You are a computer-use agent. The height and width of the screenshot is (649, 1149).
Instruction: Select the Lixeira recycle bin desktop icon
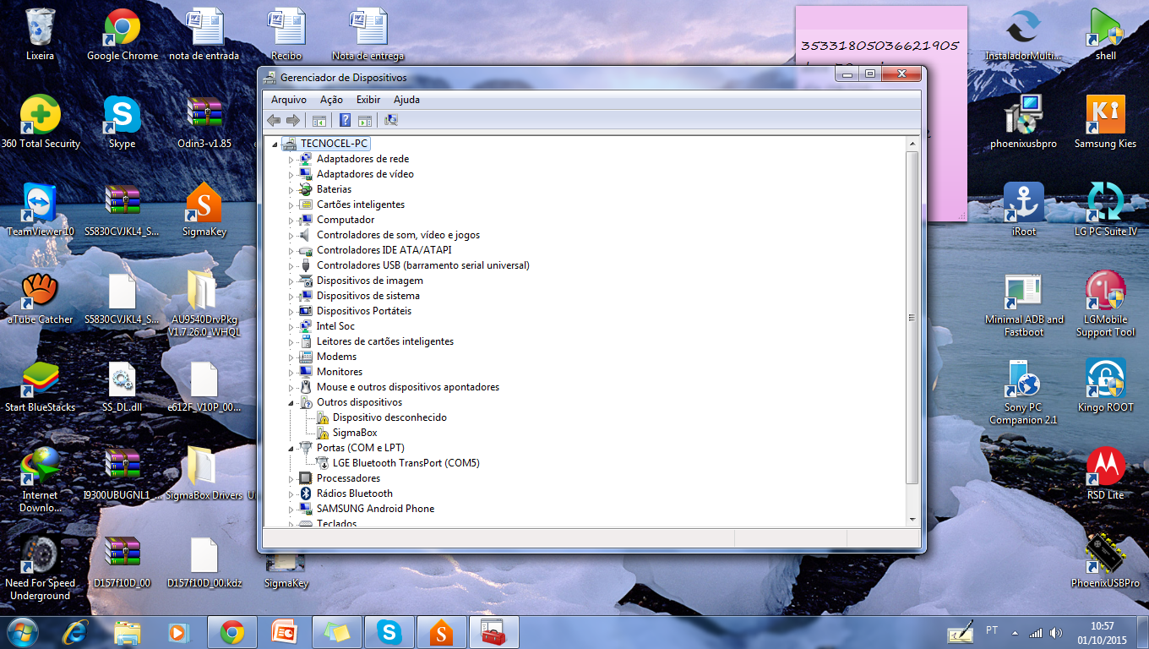tap(40, 35)
